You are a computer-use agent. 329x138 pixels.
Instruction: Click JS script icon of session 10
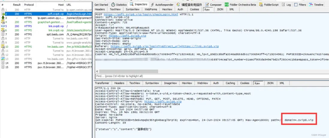coord(3,47)
